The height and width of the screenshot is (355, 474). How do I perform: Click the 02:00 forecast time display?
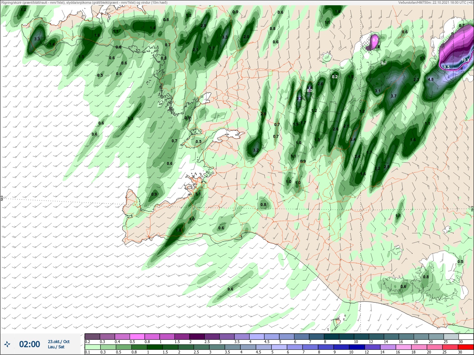click(x=30, y=344)
